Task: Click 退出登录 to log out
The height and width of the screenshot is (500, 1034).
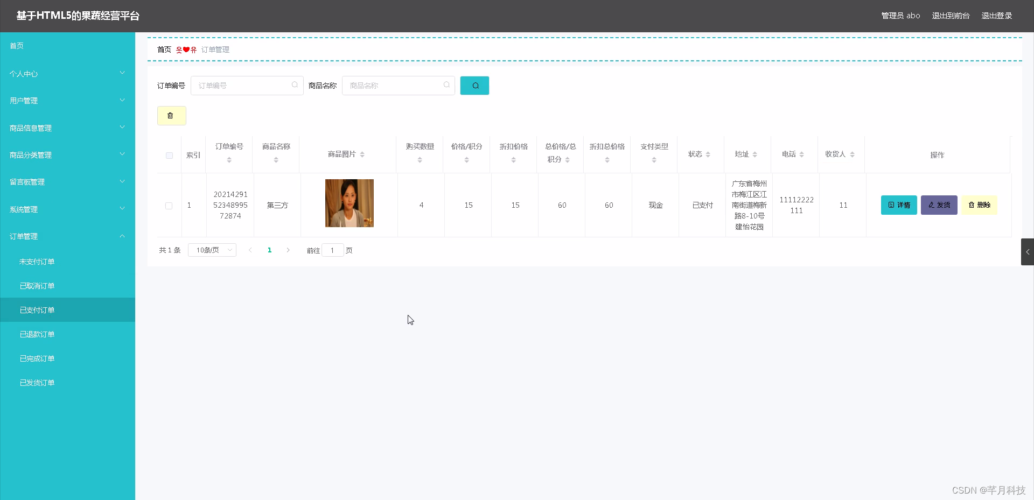Action: [997, 16]
